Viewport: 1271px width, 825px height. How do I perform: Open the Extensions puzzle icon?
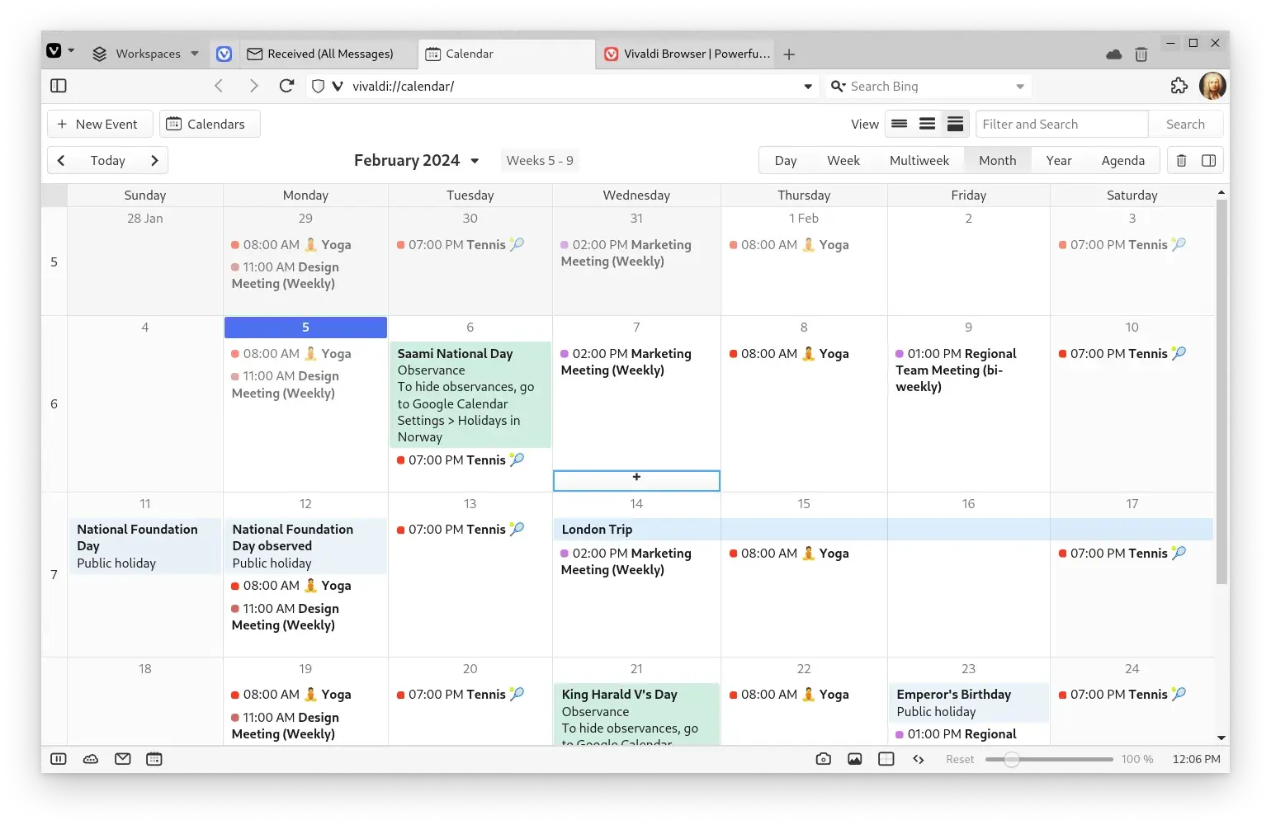pos(1179,86)
